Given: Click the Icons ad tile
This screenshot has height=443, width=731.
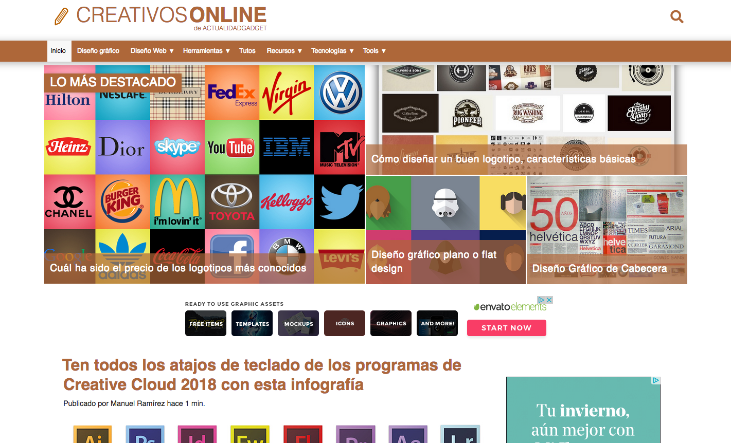Looking at the screenshot, I should (x=345, y=323).
